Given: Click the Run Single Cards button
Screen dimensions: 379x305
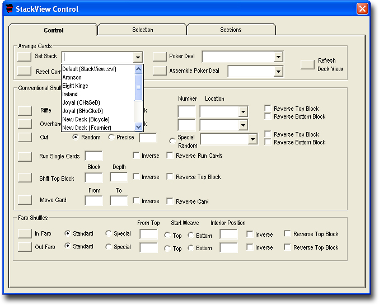Looking at the screenshot, I should (25, 157).
